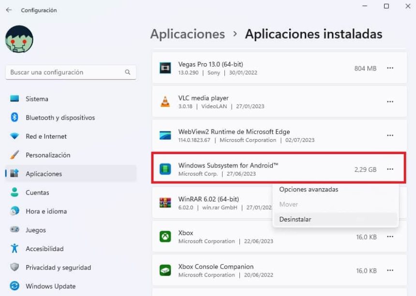The width and height of the screenshot is (416, 296).
Task: Click the WebView2 Runtime app icon
Action: 165,135
